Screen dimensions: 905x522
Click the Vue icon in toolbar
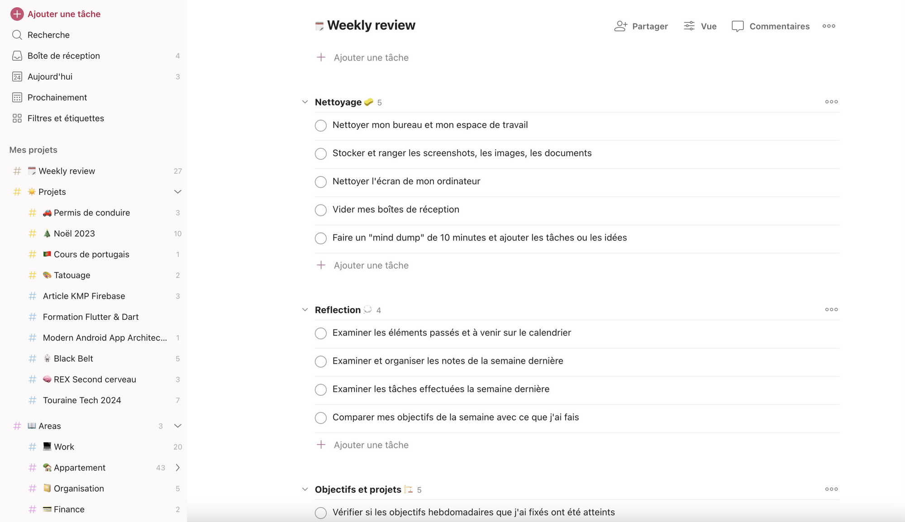click(689, 25)
